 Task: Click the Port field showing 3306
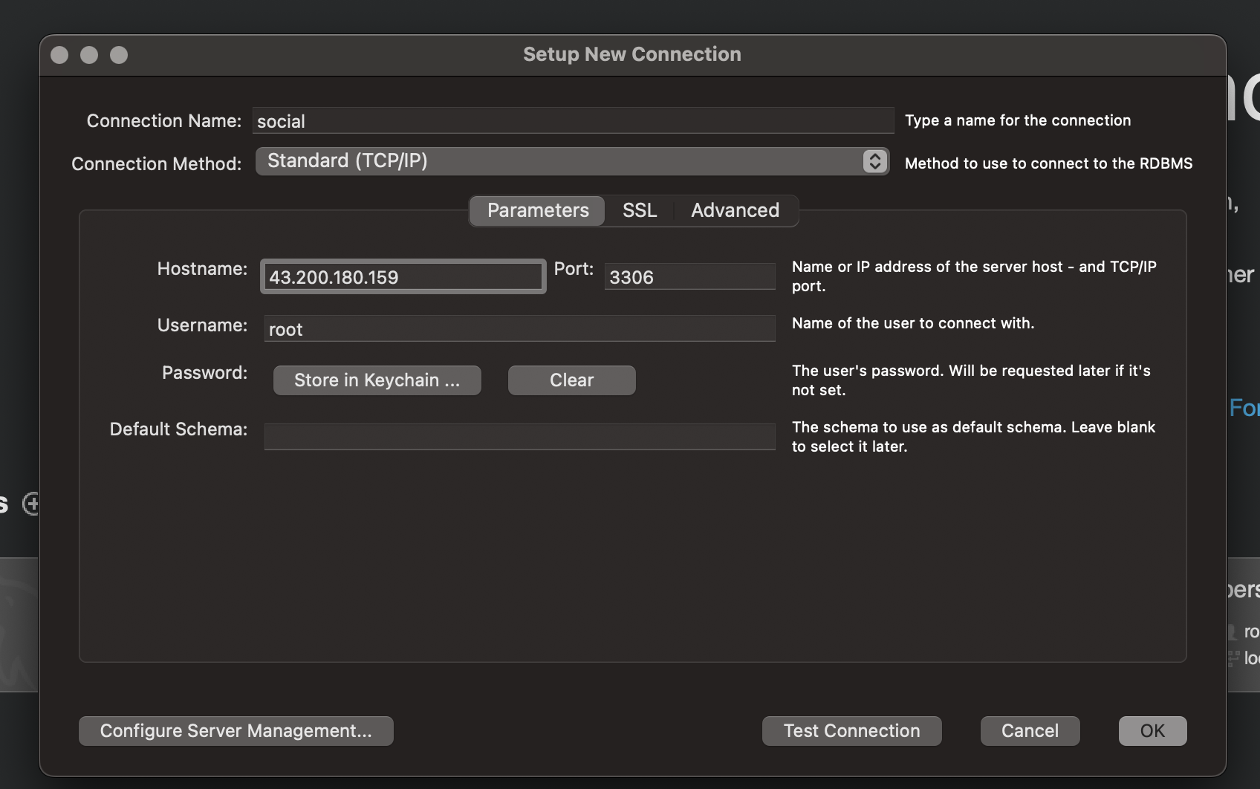point(689,276)
